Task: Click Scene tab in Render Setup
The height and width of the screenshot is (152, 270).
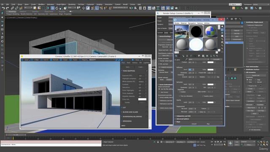Action: [166, 33]
